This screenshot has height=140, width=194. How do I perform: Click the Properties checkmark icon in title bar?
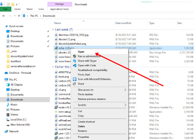8,5
